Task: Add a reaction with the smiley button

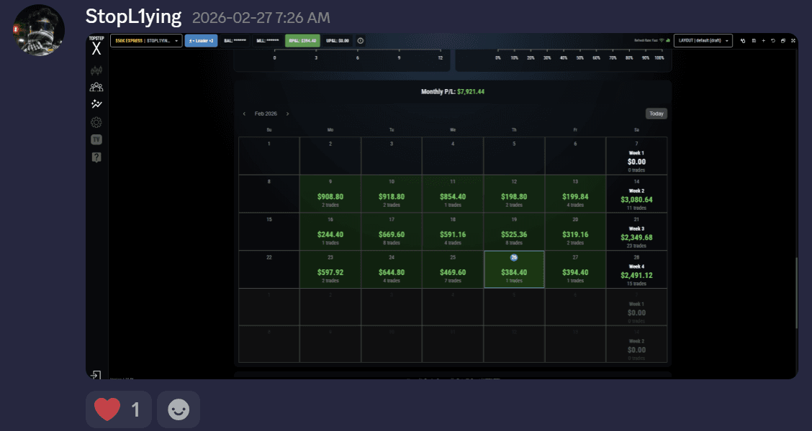Action: (x=178, y=409)
